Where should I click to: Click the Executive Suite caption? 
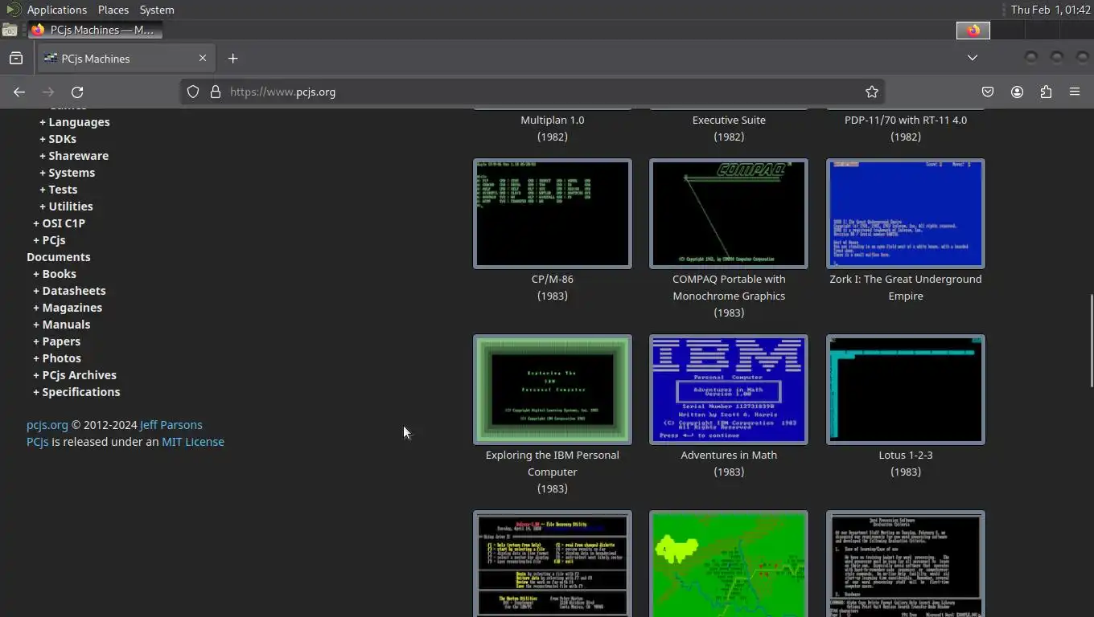click(729, 120)
